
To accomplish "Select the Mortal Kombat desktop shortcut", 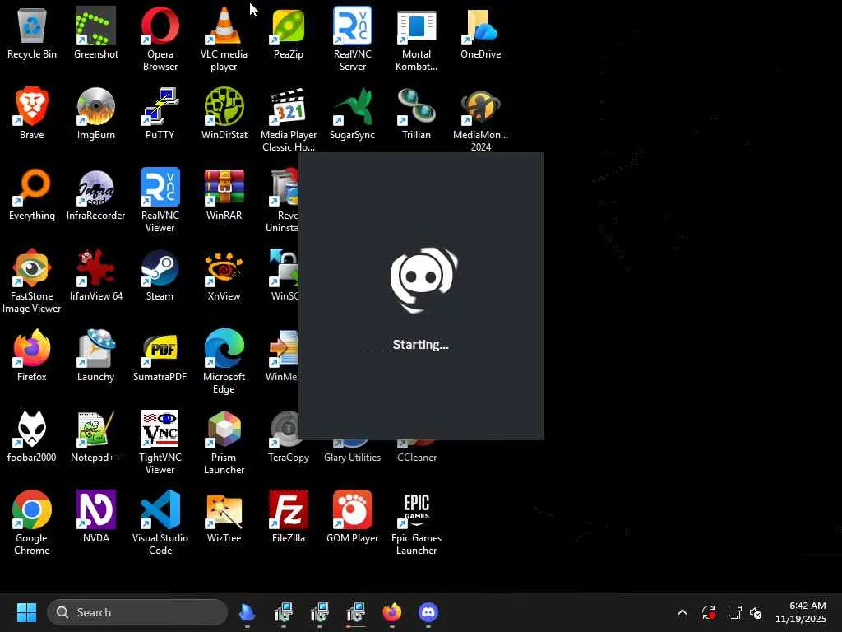I will click(x=416, y=39).
